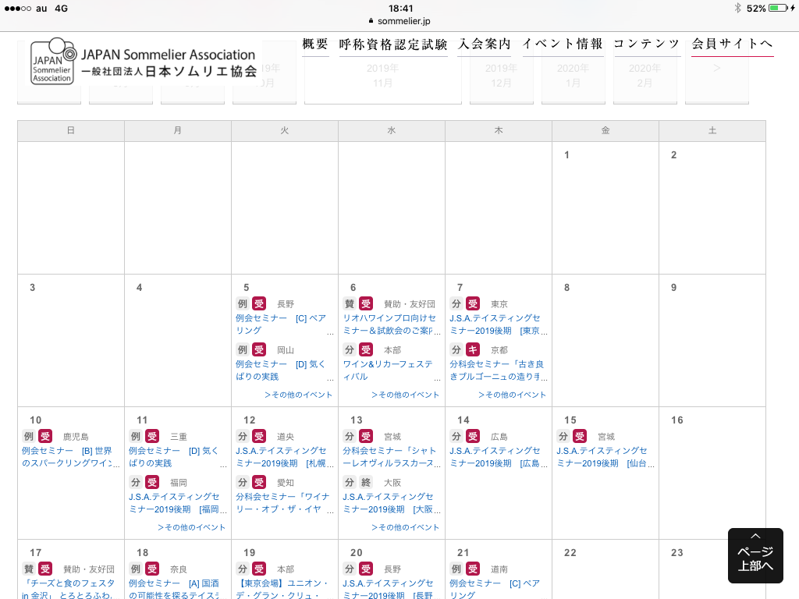
Task: Click the 受 badge beside 本部 on 6th
Action: (367, 350)
